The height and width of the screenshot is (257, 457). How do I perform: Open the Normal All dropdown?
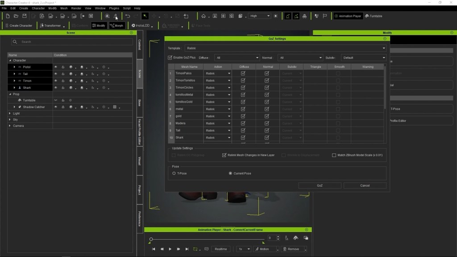point(300,58)
